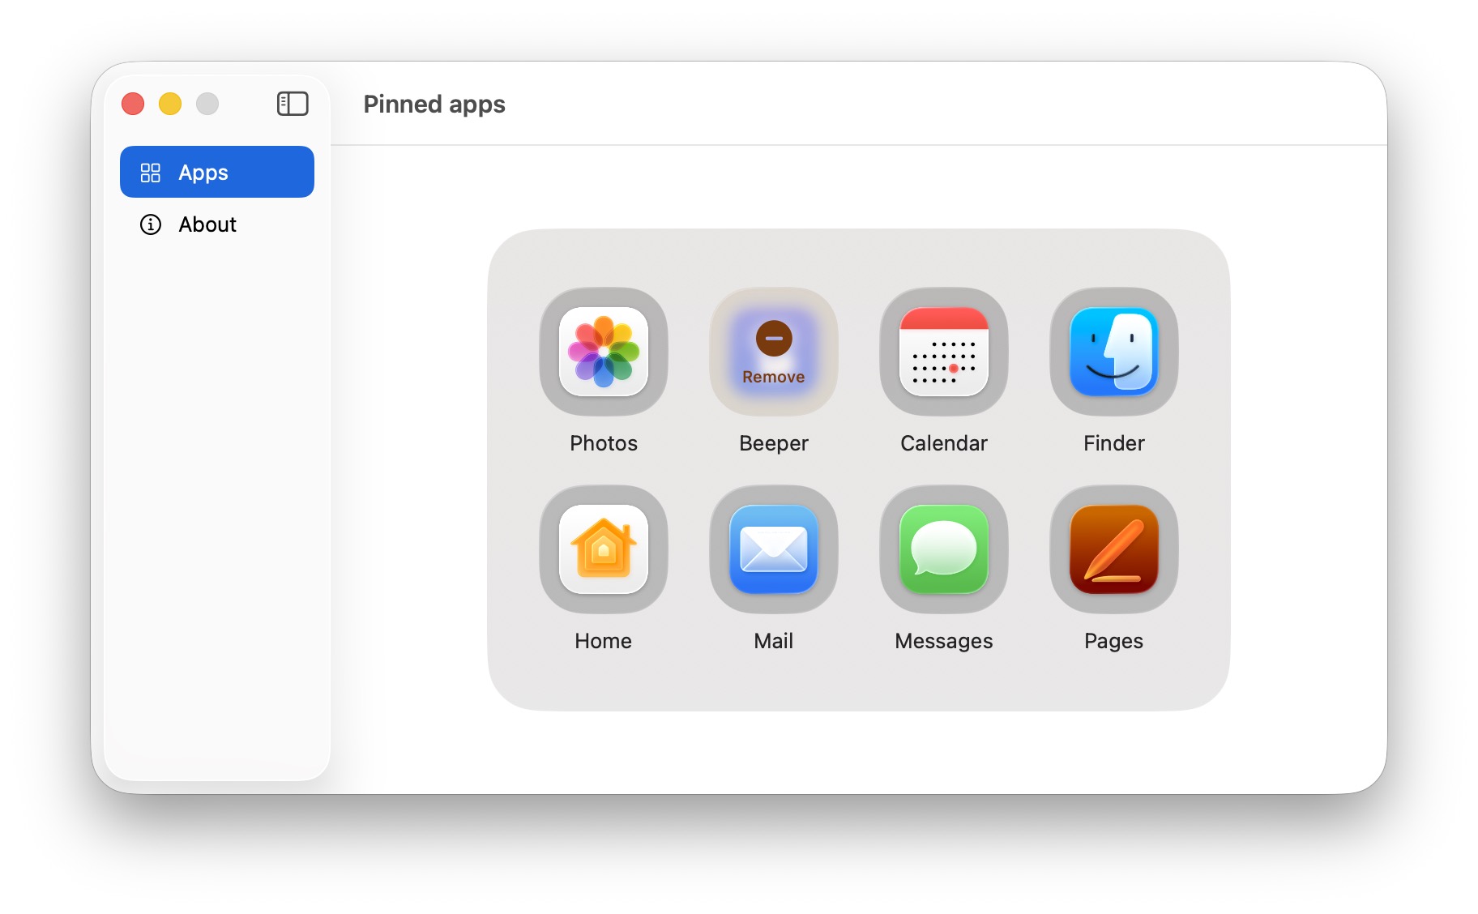Viewport: 1478px width, 914px height.
Task: Click the Beeper label text
Action: 774,444
